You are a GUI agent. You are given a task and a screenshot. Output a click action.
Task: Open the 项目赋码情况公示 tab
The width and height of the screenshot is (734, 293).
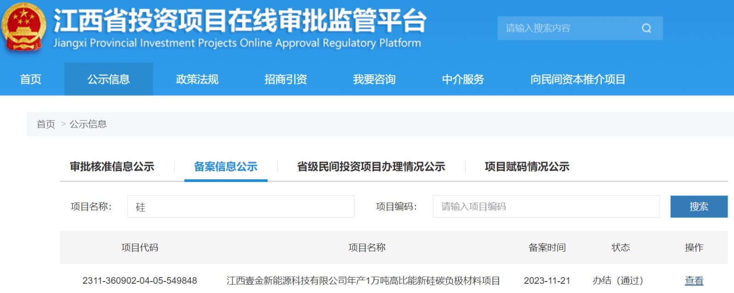[527, 166]
